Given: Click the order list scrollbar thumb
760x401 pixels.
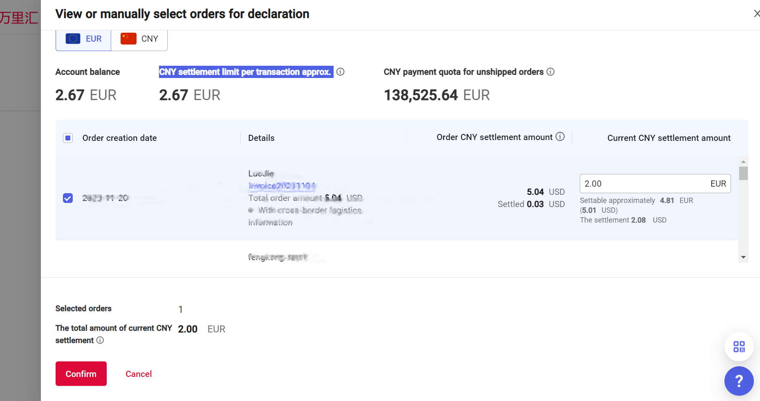Looking at the screenshot, I should coord(743,173).
